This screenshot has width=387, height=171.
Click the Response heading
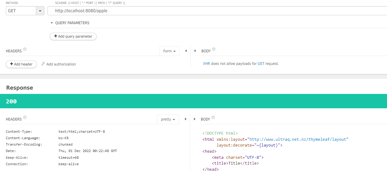point(20,88)
